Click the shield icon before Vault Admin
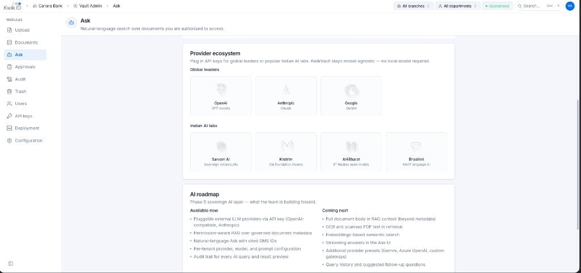 click(75, 6)
